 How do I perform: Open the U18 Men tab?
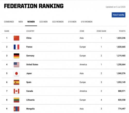pyautogui.click(x=72, y=22)
